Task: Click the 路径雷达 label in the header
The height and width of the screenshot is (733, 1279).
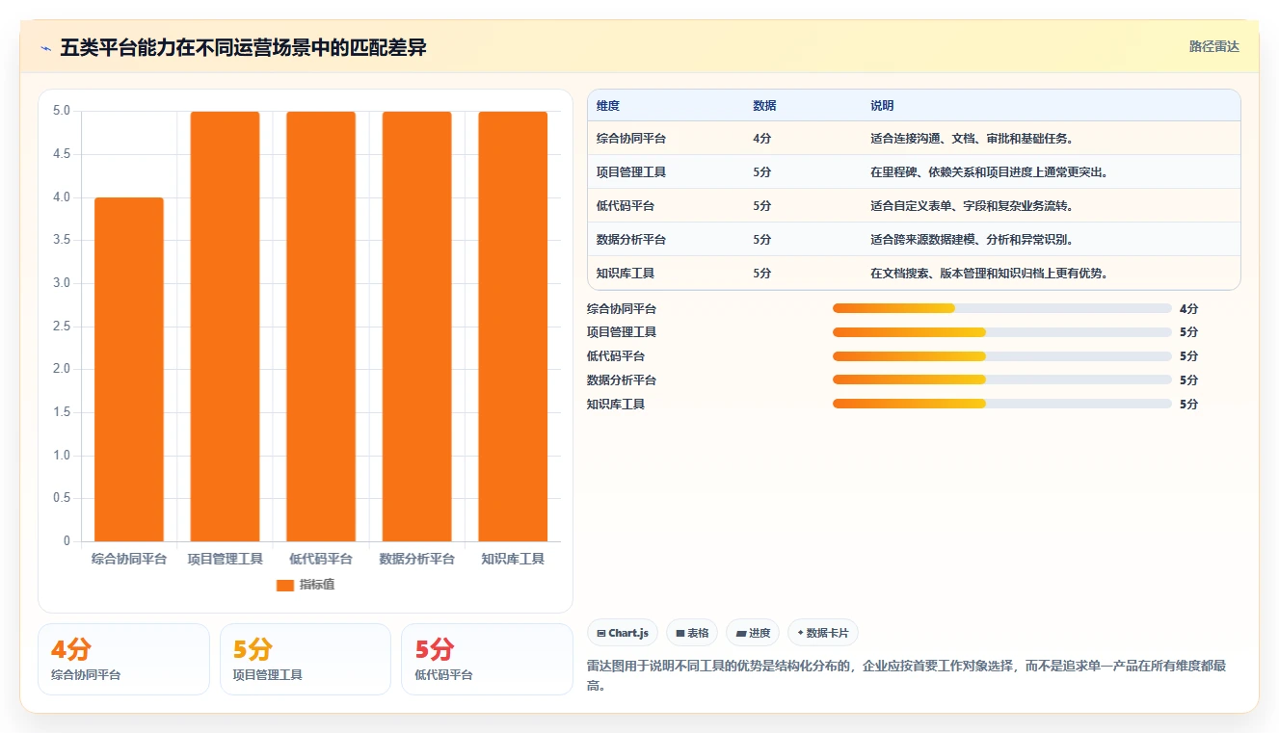Action: point(1214,46)
